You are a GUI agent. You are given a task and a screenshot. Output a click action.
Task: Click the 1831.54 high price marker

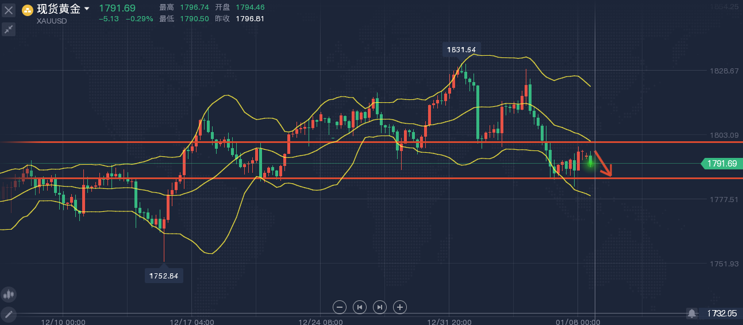[x=461, y=49]
